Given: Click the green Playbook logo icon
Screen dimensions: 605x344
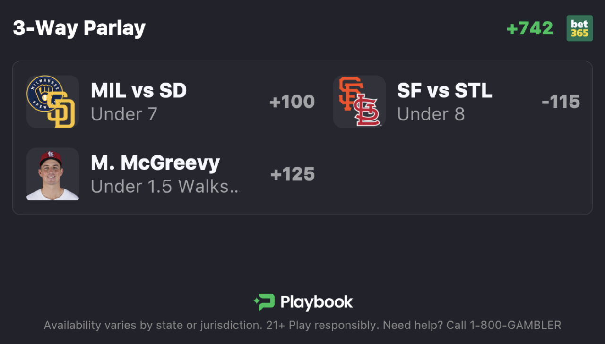Looking at the screenshot, I should tap(264, 302).
